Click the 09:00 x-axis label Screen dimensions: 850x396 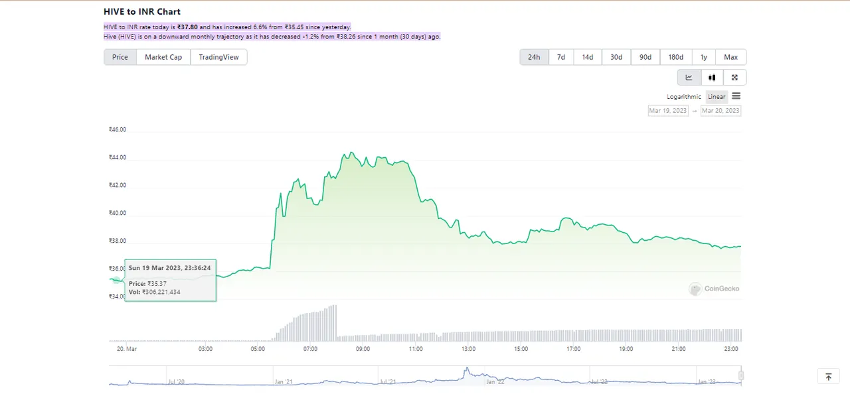click(363, 349)
